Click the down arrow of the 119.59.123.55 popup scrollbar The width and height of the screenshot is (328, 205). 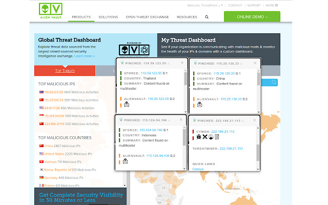pos(186,112)
